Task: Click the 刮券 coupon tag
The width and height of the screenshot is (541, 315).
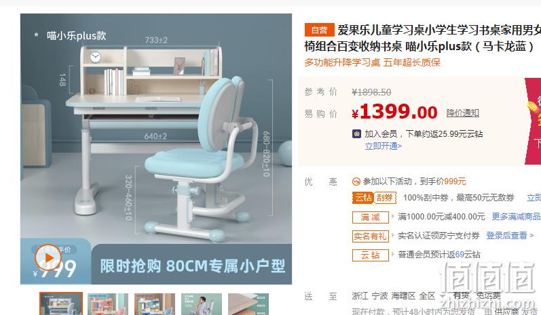Action: [385, 198]
